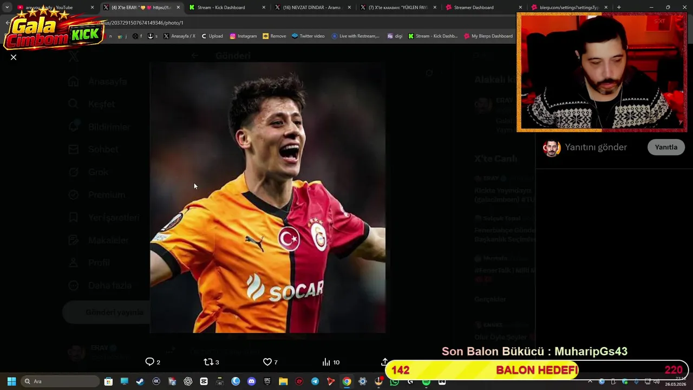Close the 'Stream - Kick Dashboard' tab
The image size is (693, 390).
tap(264, 8)
